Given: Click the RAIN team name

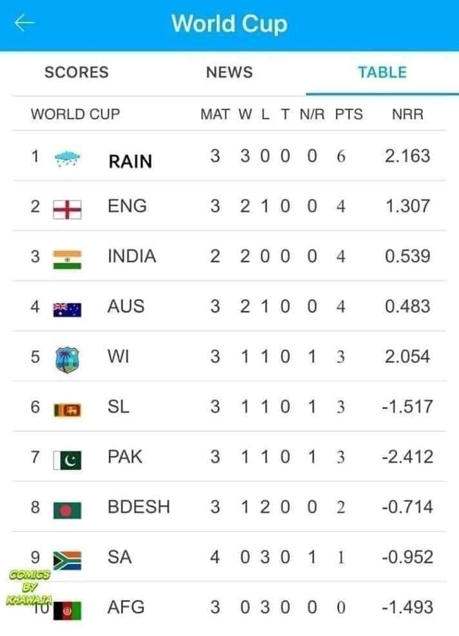Looking at the screenshot, I should point(130,162).
